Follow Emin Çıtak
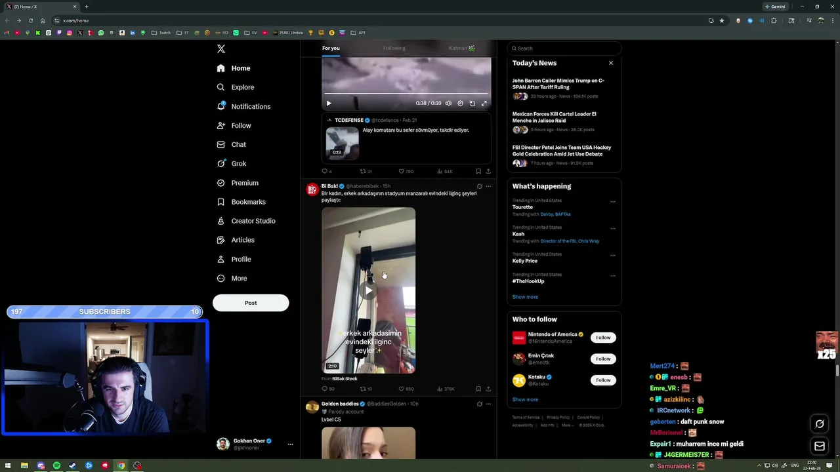840x472 pixels. click(x=603, y=359)
